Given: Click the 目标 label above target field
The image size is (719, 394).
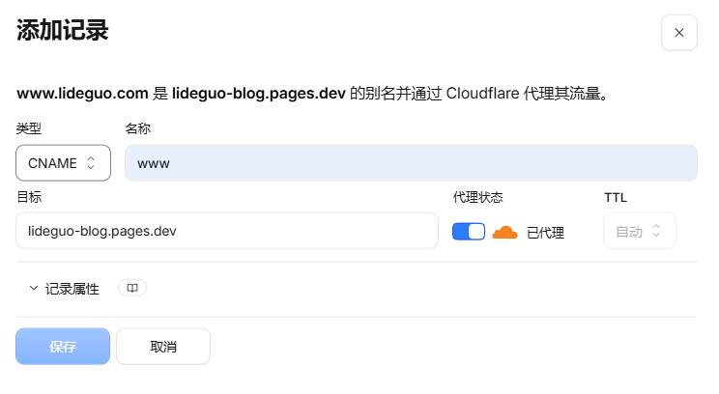Looking at the screenshot, I should tap(29, 197).
